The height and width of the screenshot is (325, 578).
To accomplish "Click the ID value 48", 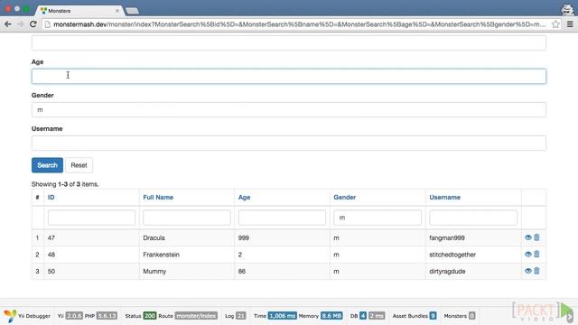I will [51, 255].
